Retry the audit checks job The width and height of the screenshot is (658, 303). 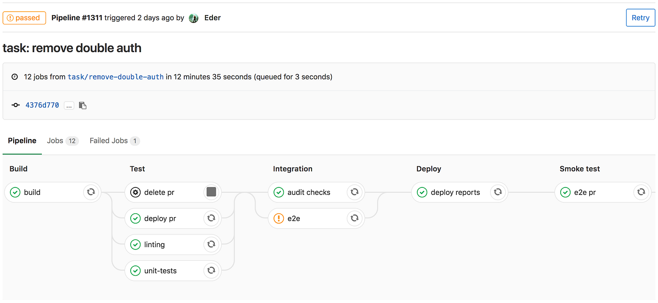[355, 192]
